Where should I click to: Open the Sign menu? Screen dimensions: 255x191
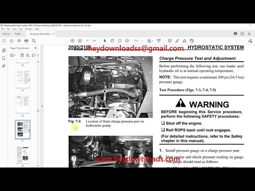point(21,29)
